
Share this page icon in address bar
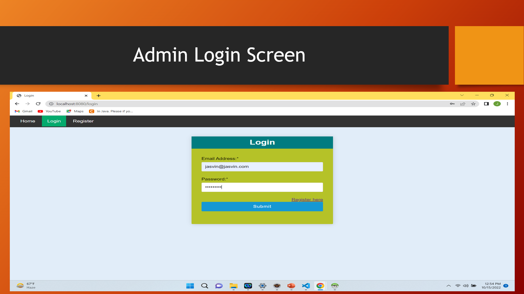(x=463, y=104)
